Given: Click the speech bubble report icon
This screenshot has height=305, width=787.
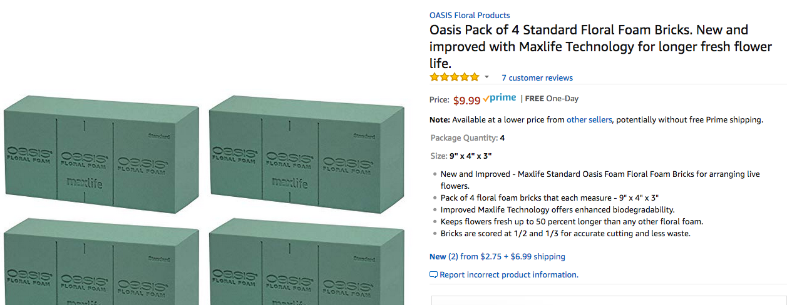Looking at the screenshot, I should 433,275.
